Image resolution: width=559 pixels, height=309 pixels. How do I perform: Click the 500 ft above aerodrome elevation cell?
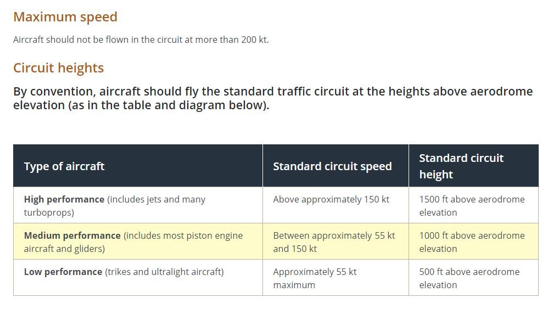pos(474,278)
